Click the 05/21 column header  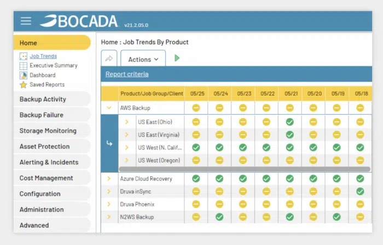291,94
